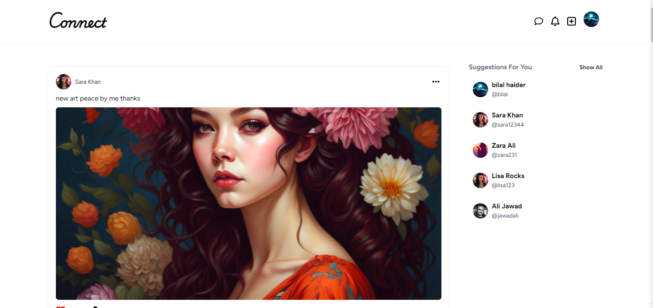The image size is (653, 308).
Task: Click the Connect logo
Action: (x=78, y=21)
